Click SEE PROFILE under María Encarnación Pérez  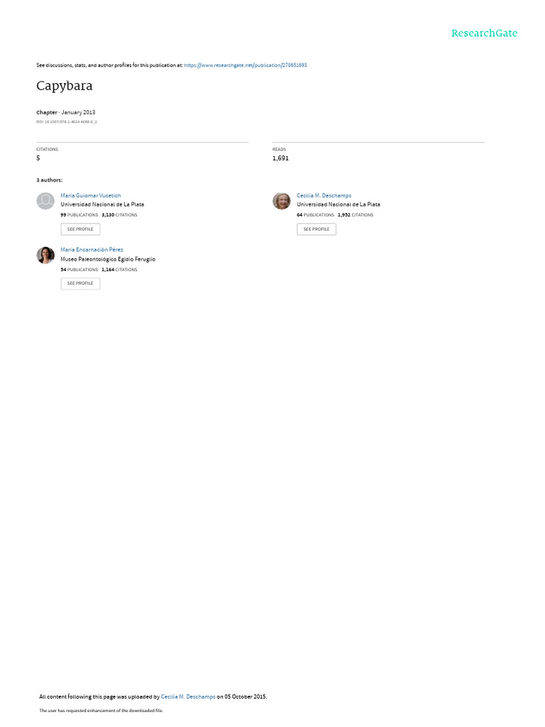[80, 283]
